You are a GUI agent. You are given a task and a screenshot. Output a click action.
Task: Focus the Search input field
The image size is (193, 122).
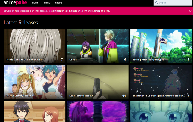coord(173,2)
